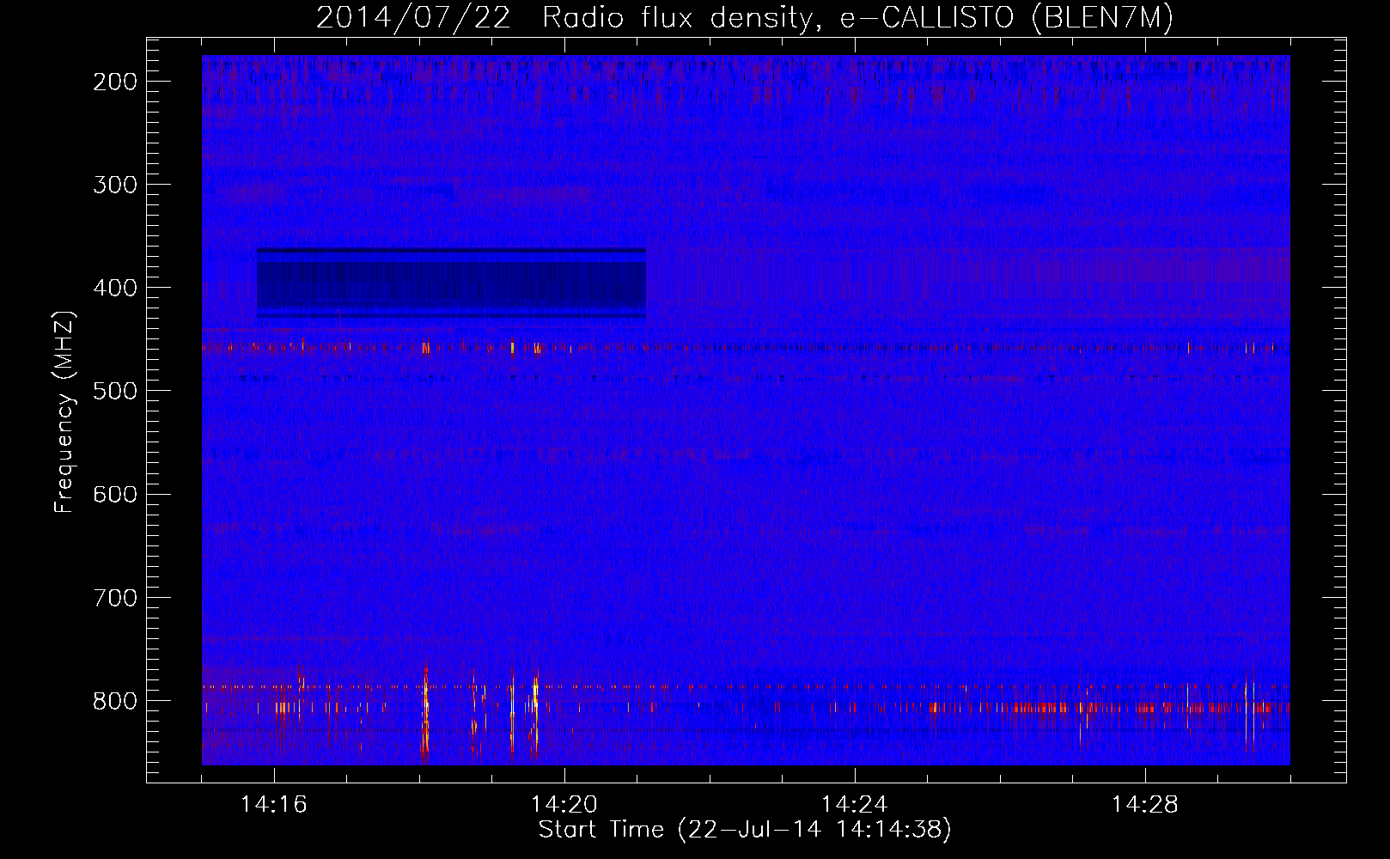1390x859 pixels.
Task: Click the plot title '2014/07/22 Radio flux density, e-CALLISTO (BLEN7M)'
Action: pos(745,18)
